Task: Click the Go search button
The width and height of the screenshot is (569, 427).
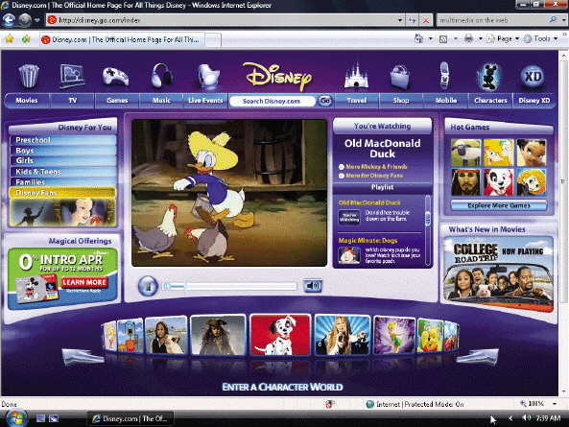Action: point(324,101)
